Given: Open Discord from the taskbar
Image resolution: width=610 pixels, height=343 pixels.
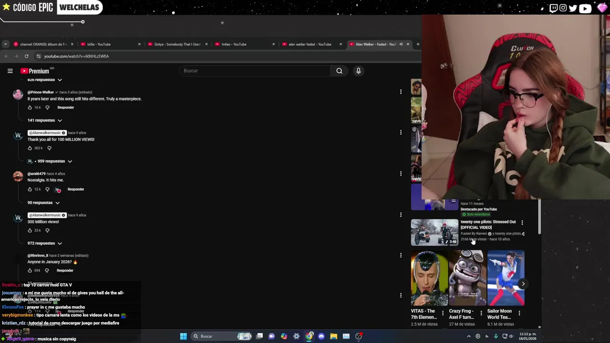Looking at the screenshot, I should (x=321, y=336).
